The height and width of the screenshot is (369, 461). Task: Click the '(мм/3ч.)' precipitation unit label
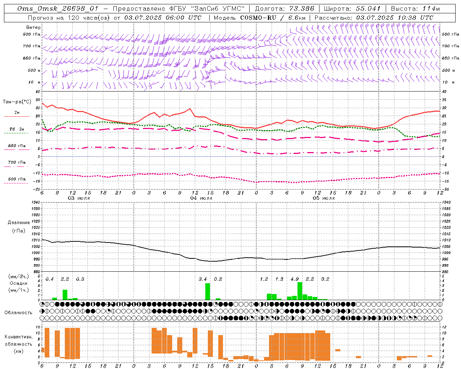[x=19, y=277]
